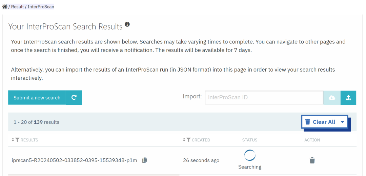This screenshot has width=366, height=176.
Task: Open the iprscan5-R20240502 result link
Action: click(74, 160)
